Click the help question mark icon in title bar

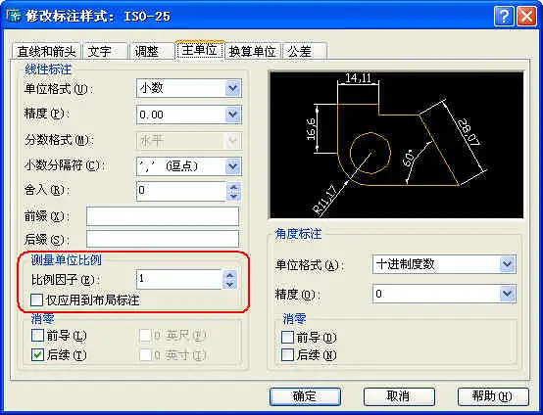pyautogui.click(x=504, y=17)
